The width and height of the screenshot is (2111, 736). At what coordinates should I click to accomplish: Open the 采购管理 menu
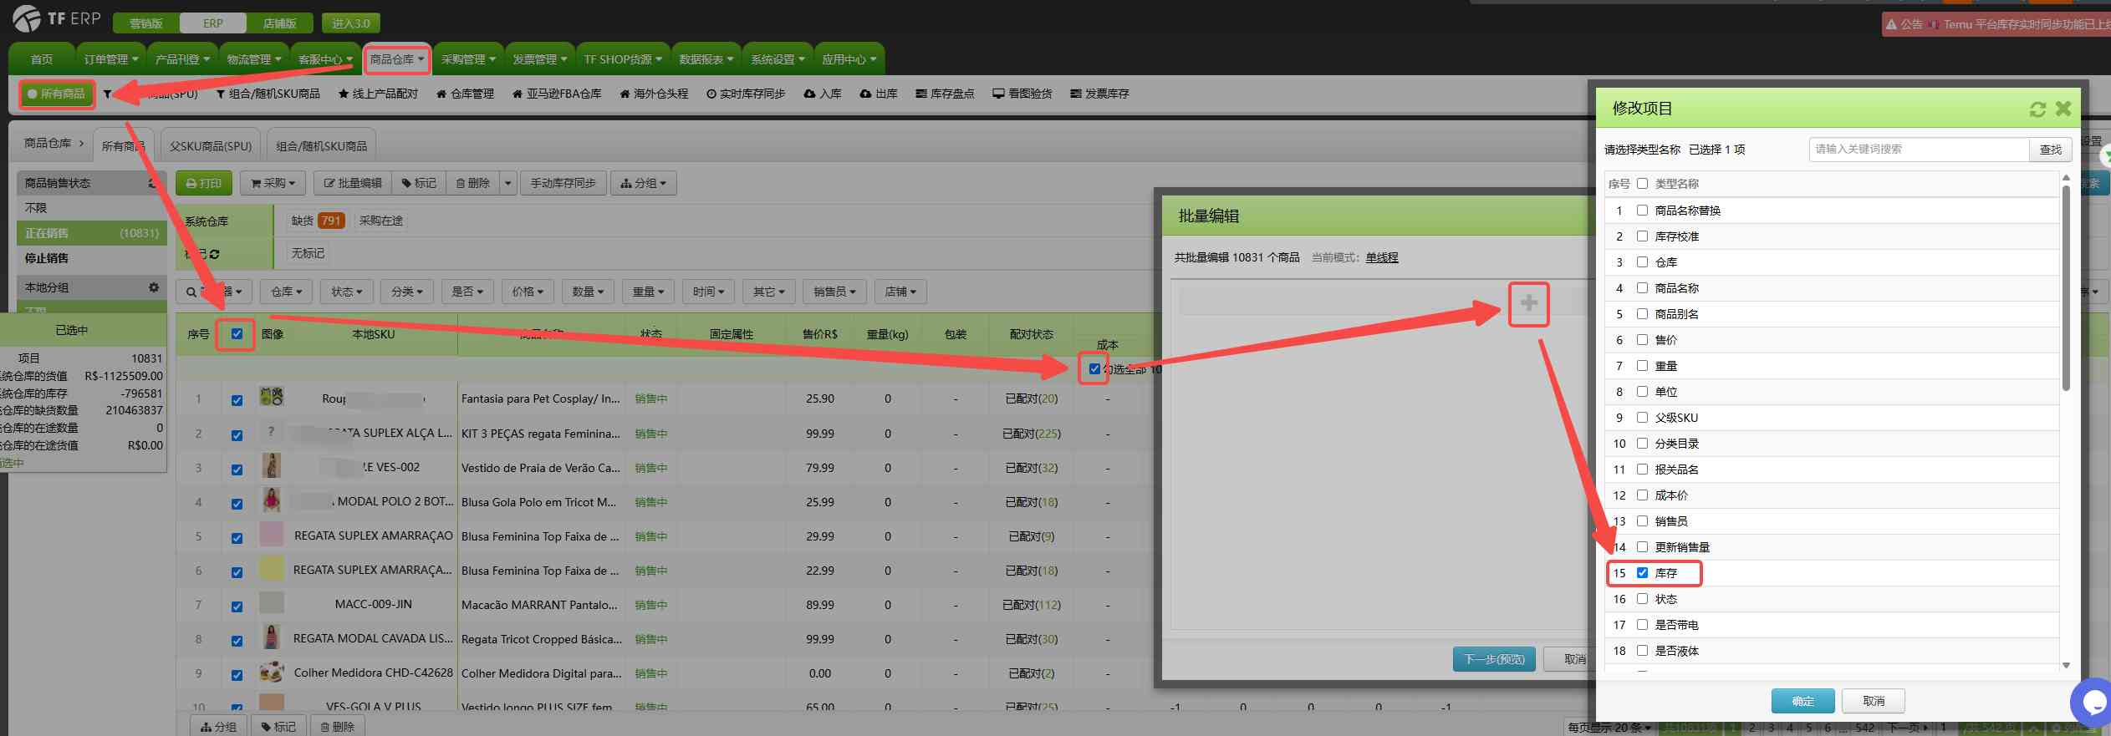468,59
